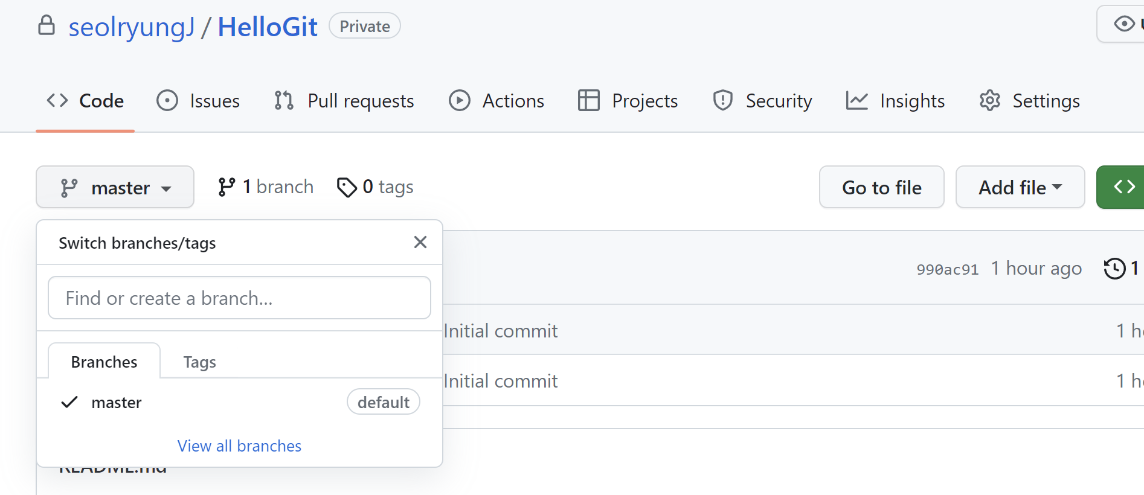Click the lock icon beside the repository name
This screenshot has width=1144, height=495.
click(x=47, y=25)
